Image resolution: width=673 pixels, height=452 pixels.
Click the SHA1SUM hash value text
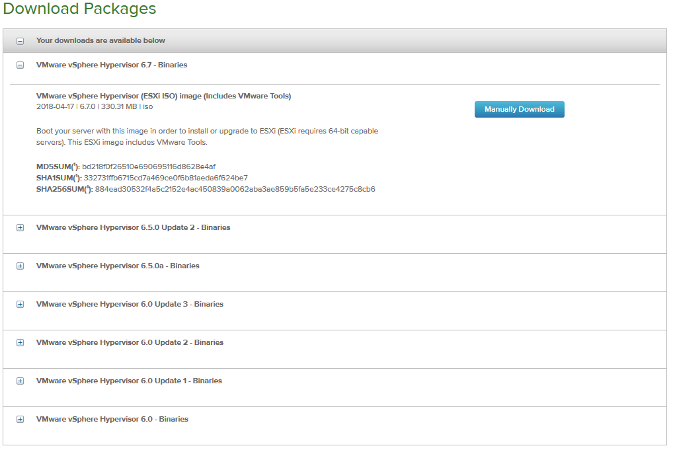click(166, 178)
